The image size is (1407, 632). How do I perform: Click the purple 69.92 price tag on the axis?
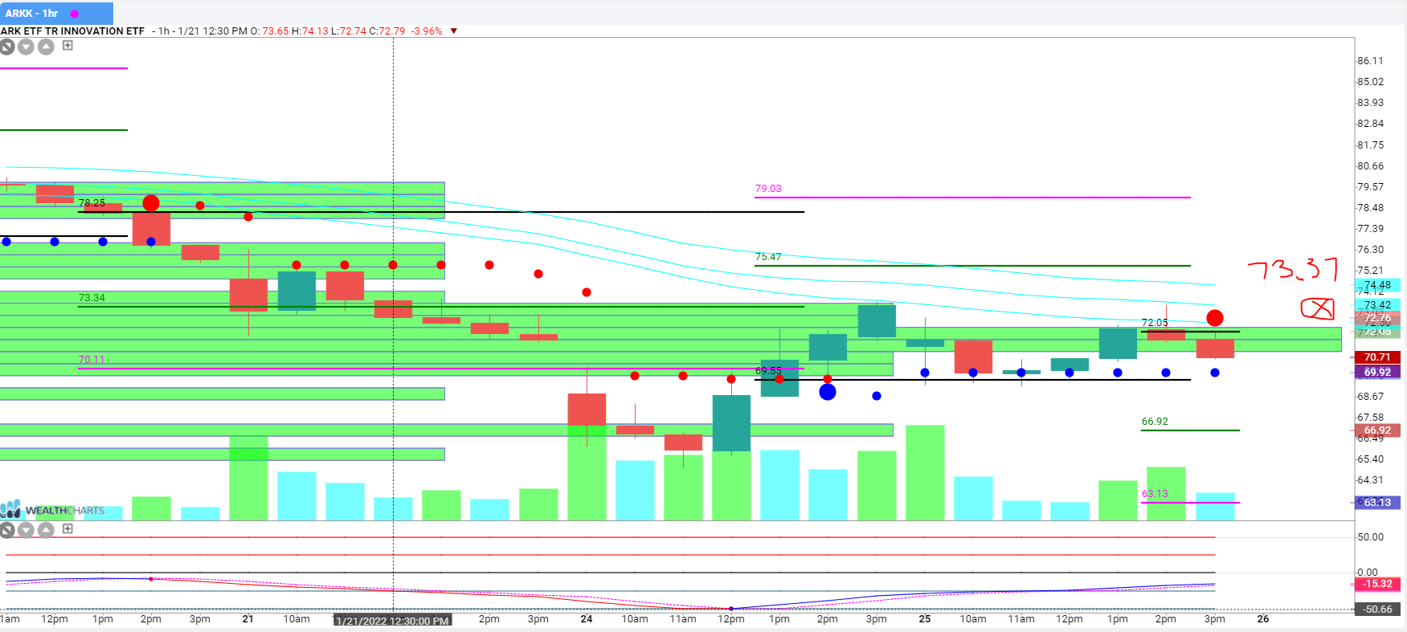(x=1377, y=373)
